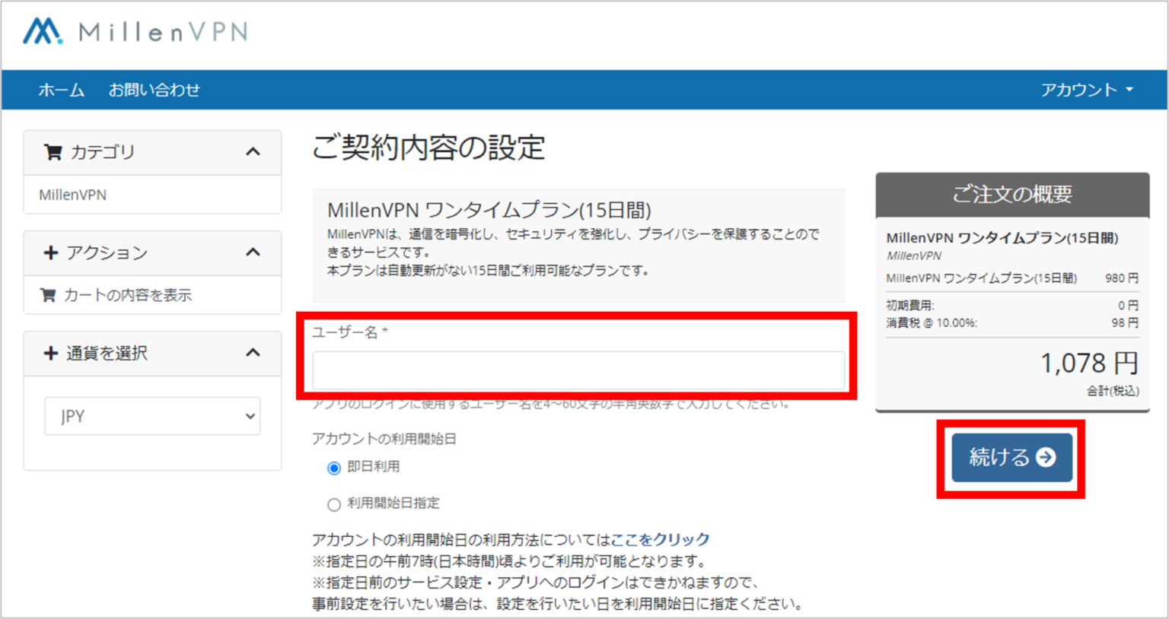Open the ホーム menu item
The height and width of the screenshot is (619, 1169).
click(x=61, y=89)
